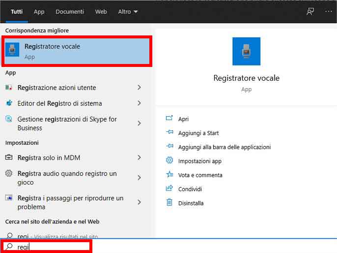Expand Registra solo in MDM chevron
The height and width of the screenshot is (253, 337).
[140, 158]
